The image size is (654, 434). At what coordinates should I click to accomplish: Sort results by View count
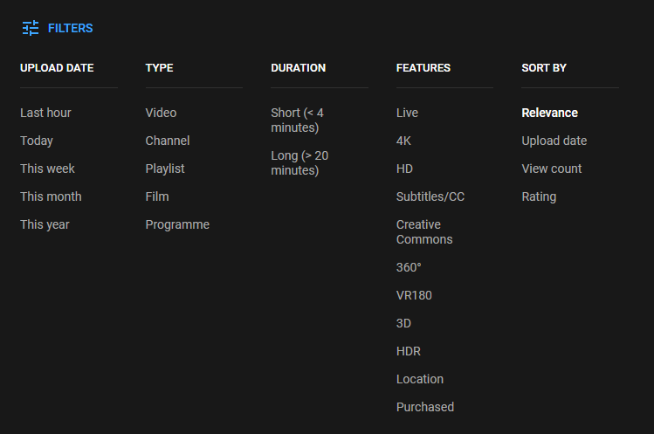[x=552, y=169]
